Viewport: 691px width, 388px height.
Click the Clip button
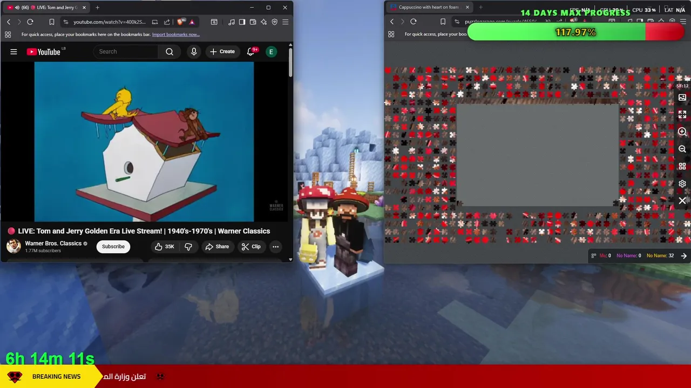click(x=251, y=246)
